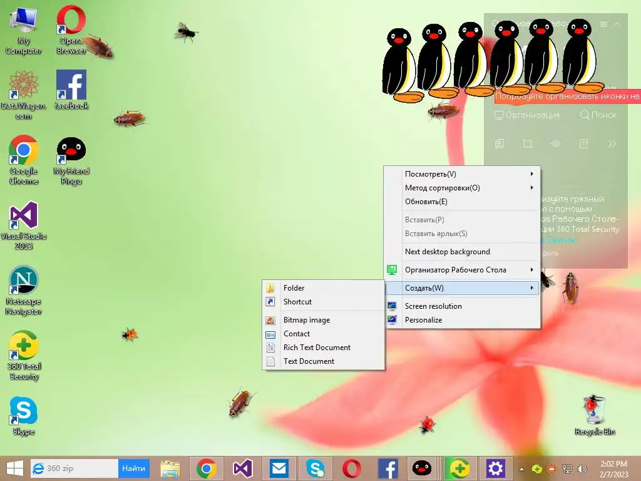Select the Recycle Bin desktop icon
Screen dimensions: 641x481
(x=595, y=415)
